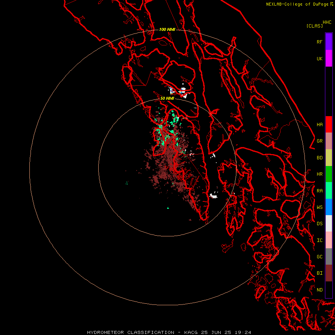Screen dimensions: 335x335
Task: Click the ND black legend swatch
Action: 329,290
